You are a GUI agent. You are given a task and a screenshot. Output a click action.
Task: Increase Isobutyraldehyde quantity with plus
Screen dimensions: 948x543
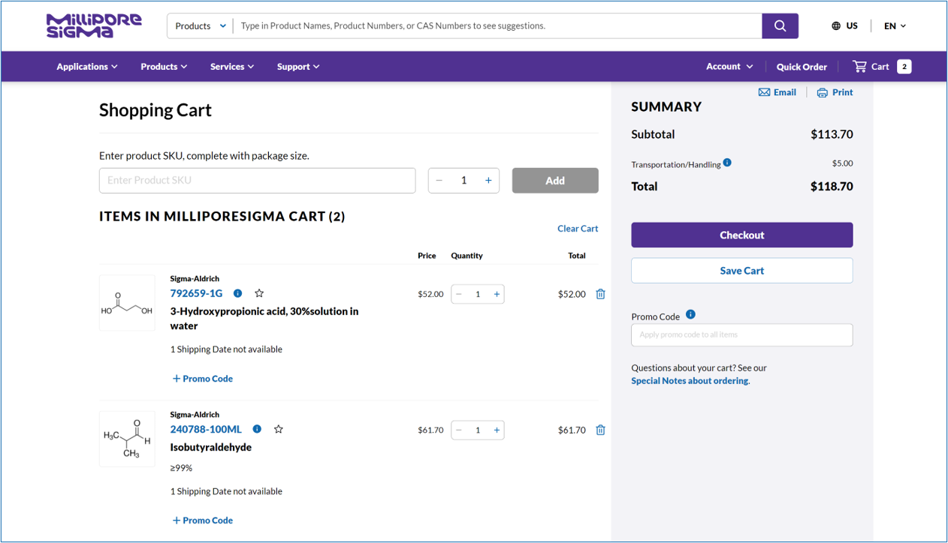[497, 430]
